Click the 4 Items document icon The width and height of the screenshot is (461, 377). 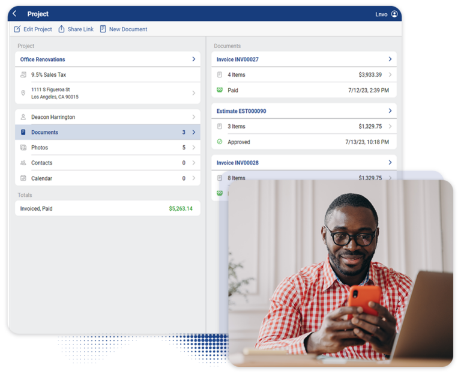pos(220,74)
